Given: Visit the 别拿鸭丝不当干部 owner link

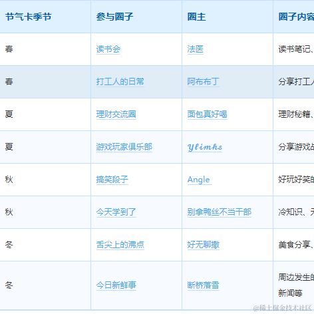Looking at the screenshot, I should coord(220,212).
